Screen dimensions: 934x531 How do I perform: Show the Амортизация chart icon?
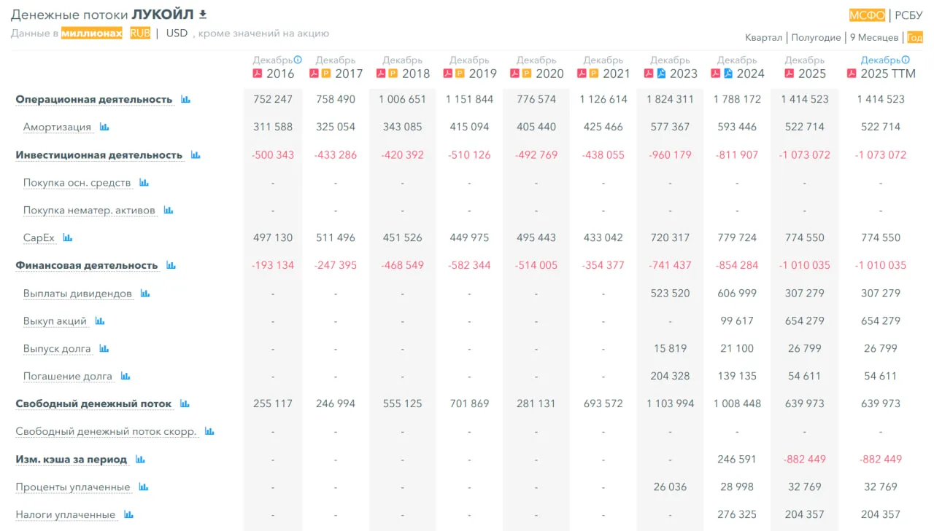[x=104, y=127]
